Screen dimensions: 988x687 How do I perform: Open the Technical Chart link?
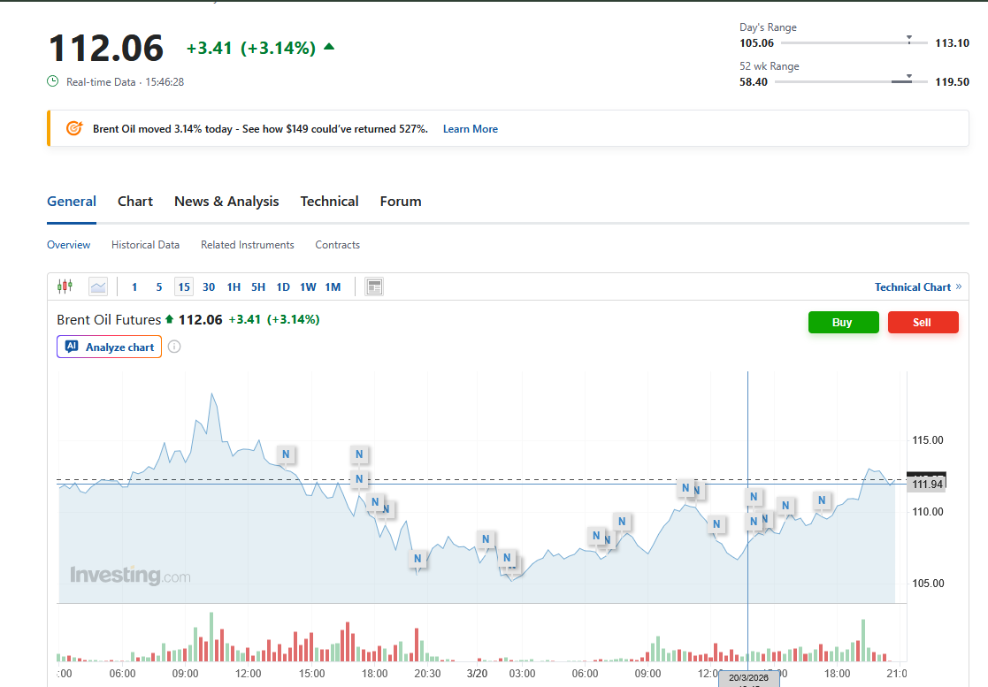click(918, 287)
